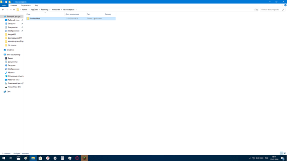Select the Shaders Mod folder
Image resolution: width=287 pixels, height=161 pixels.
point(35,19)
